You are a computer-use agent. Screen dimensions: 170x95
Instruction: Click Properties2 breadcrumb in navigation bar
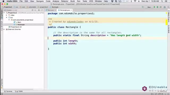pyautogui.click(x=7, y=7)
